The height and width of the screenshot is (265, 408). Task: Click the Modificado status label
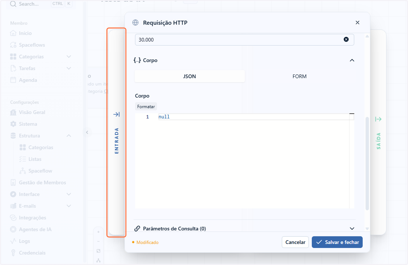click(148, 243)
